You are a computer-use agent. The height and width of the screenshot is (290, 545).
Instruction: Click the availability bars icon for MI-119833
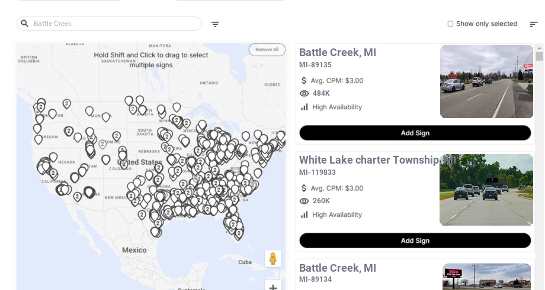(x=304, y=214)
